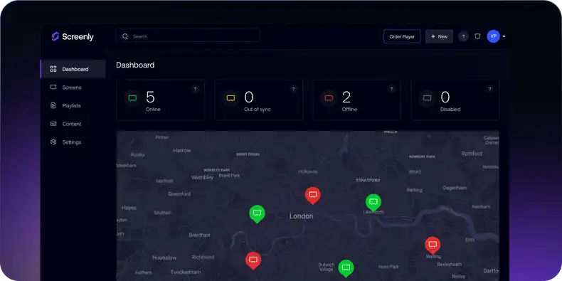The width and height of the screenshot is (562, 281).
Task: Click the 'Disabled' label
Action: 450,110
